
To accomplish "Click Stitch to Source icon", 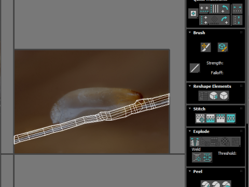I will click(x=220, y=118).
